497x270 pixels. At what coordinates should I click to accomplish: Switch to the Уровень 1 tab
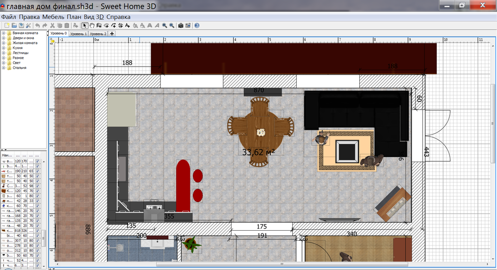pyautogui.click(x=78, y=34)
